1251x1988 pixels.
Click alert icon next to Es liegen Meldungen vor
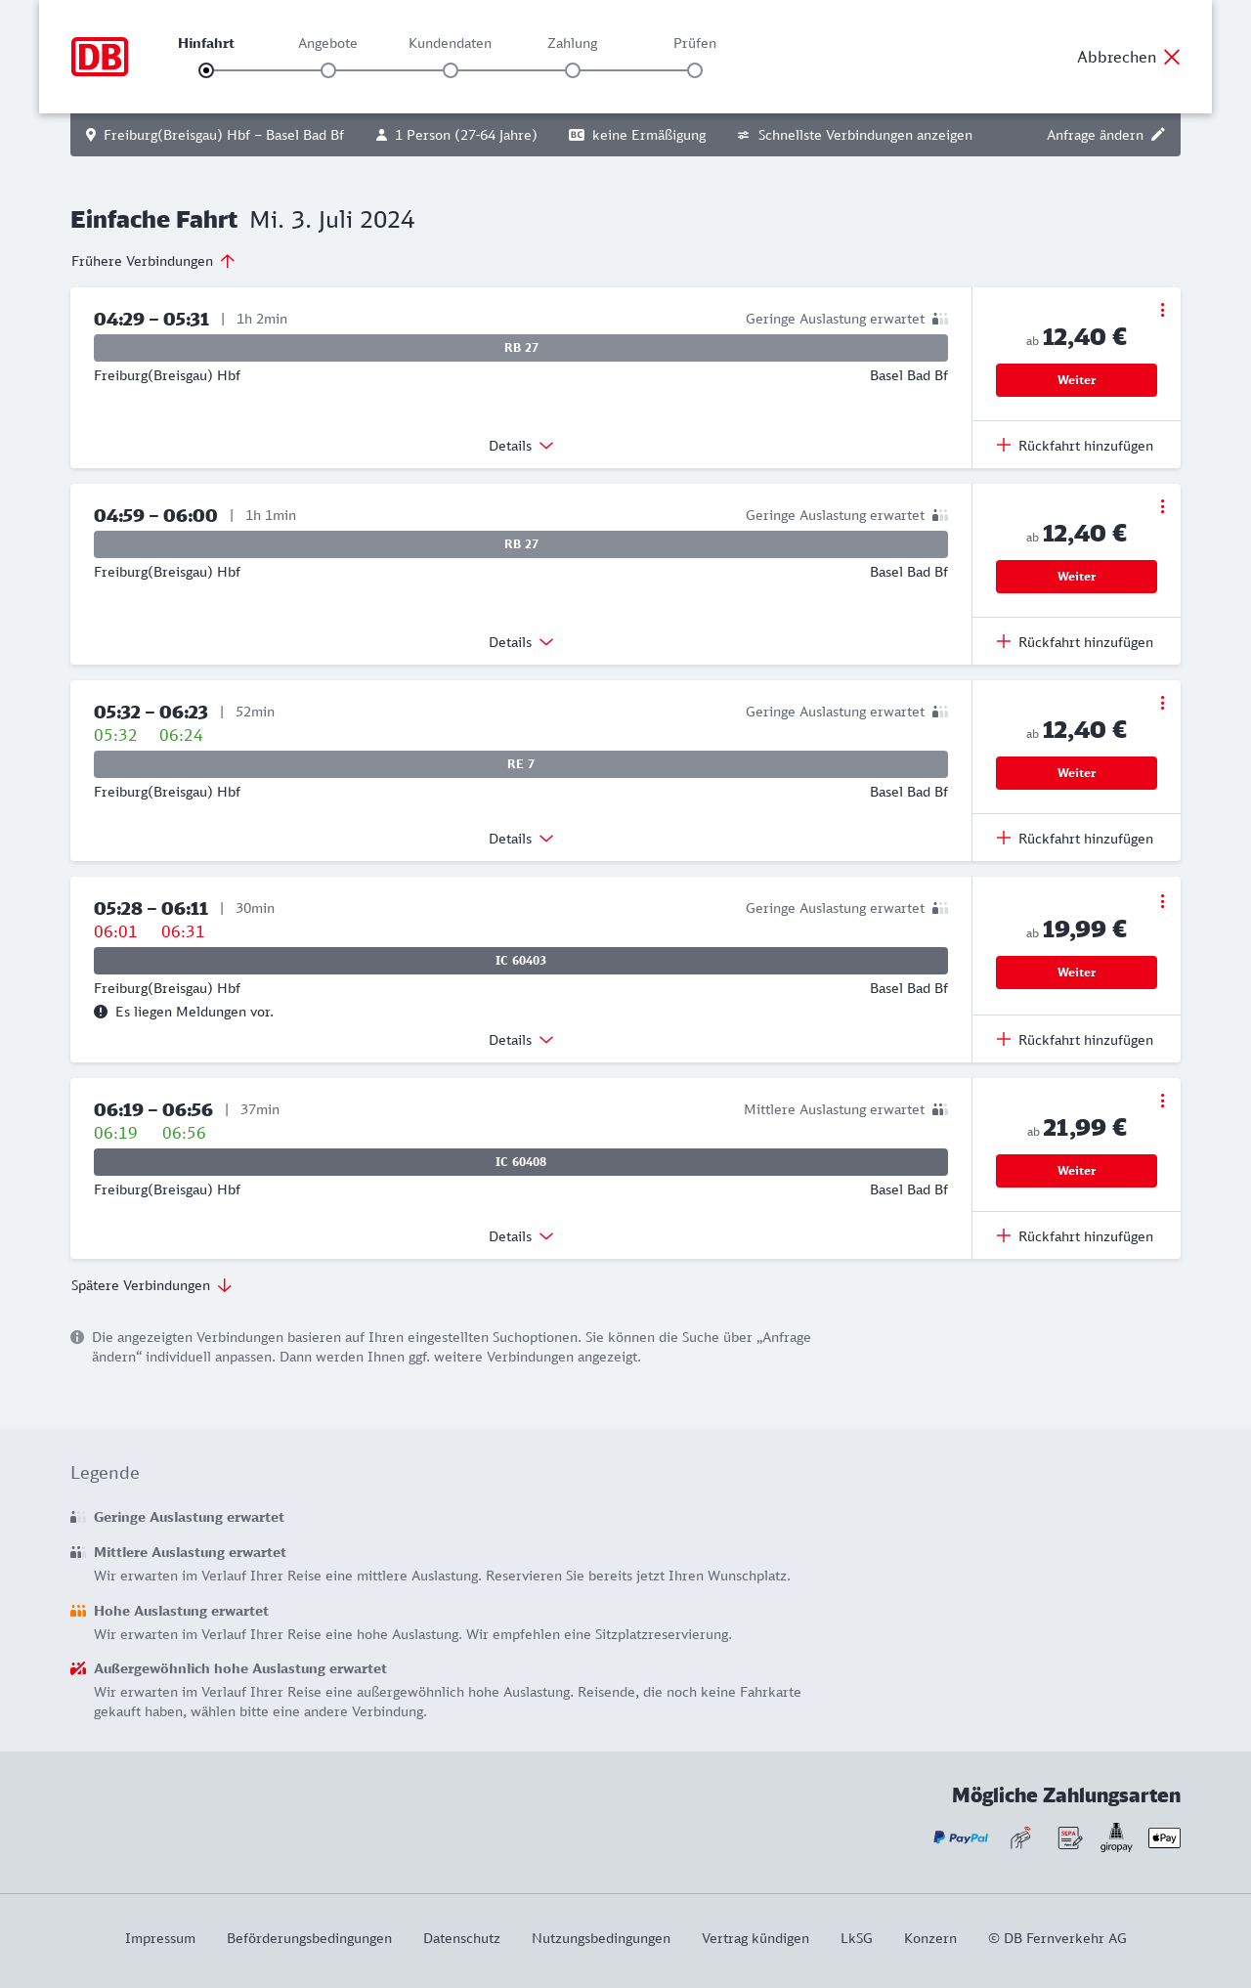[x=101, y=1012]
